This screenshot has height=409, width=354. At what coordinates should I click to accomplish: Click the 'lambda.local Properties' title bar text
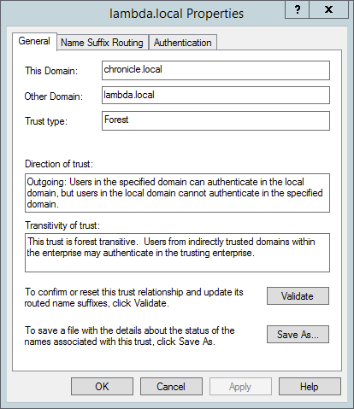click(x=177, y=14)
